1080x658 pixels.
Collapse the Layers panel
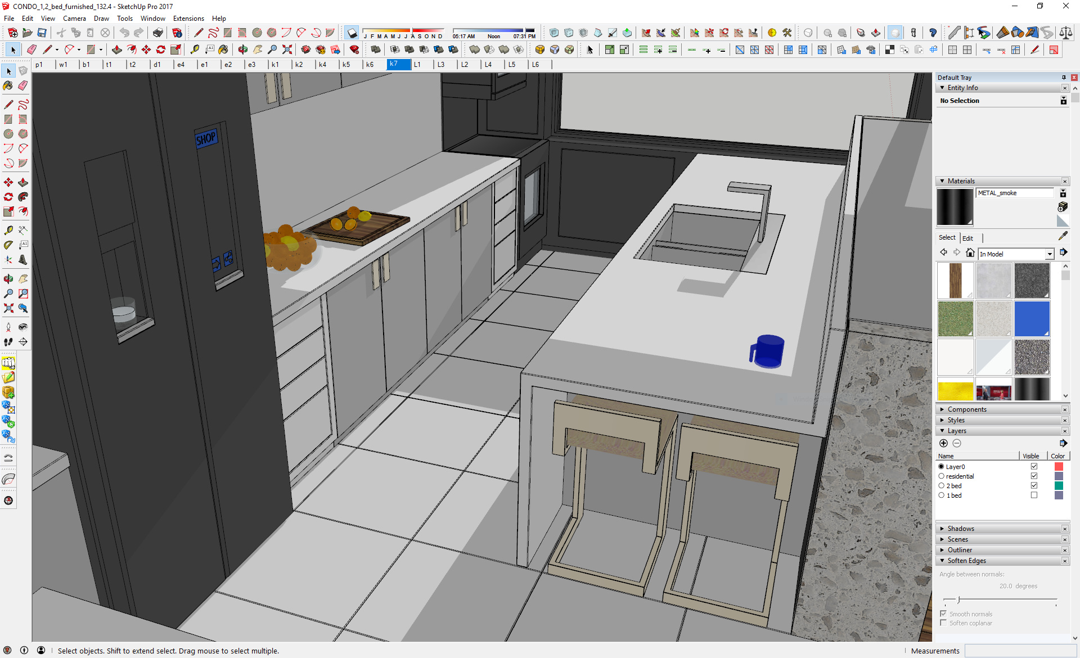click(x=943, y=430)
